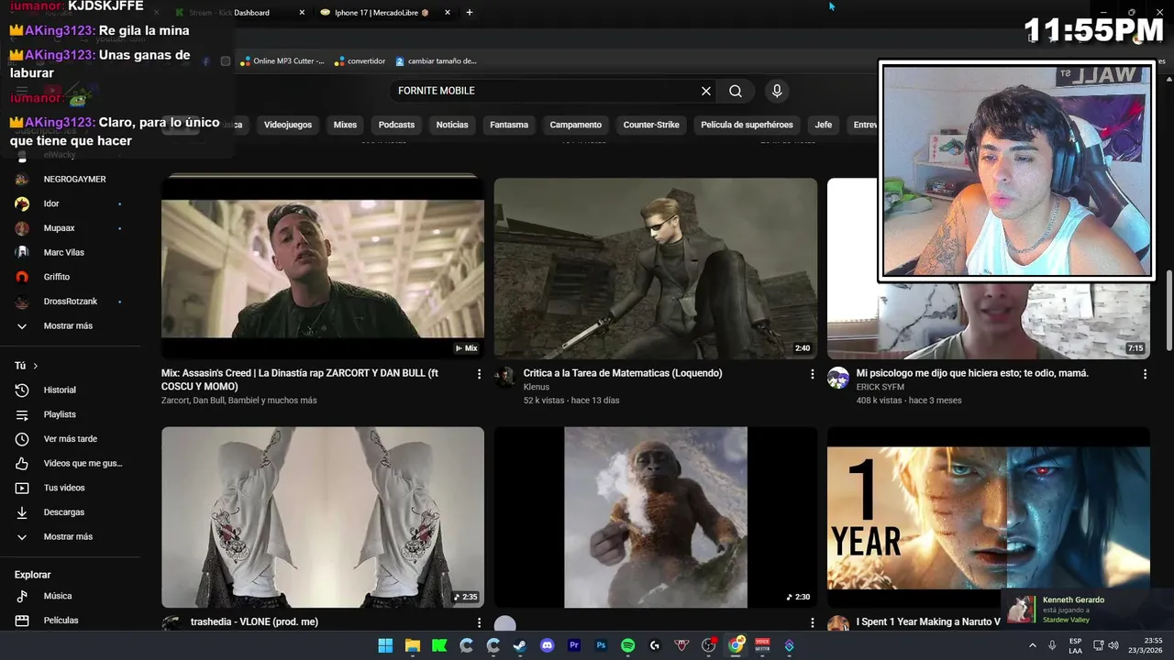
Task: Close the Iphone 17 MercadoLibre tab
Action: (448, 13)
